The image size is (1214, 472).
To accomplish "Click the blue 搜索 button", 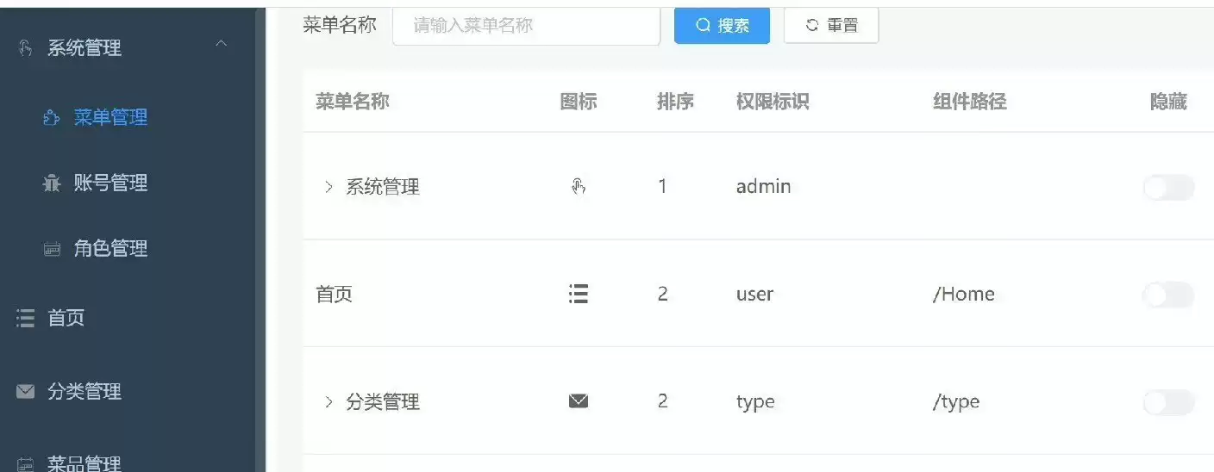I will pos(722,26).
